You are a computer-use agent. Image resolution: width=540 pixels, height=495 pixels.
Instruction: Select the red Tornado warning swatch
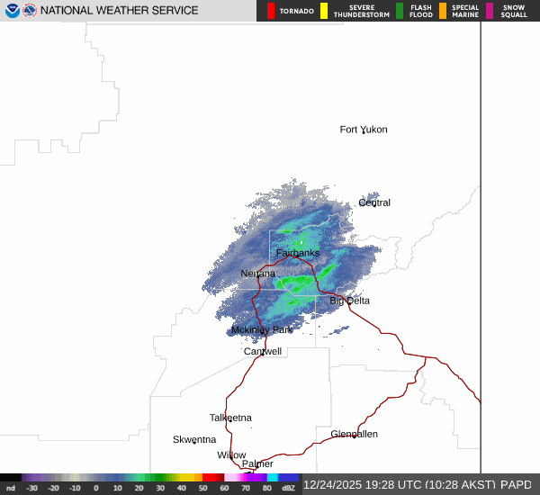point(272,11)
